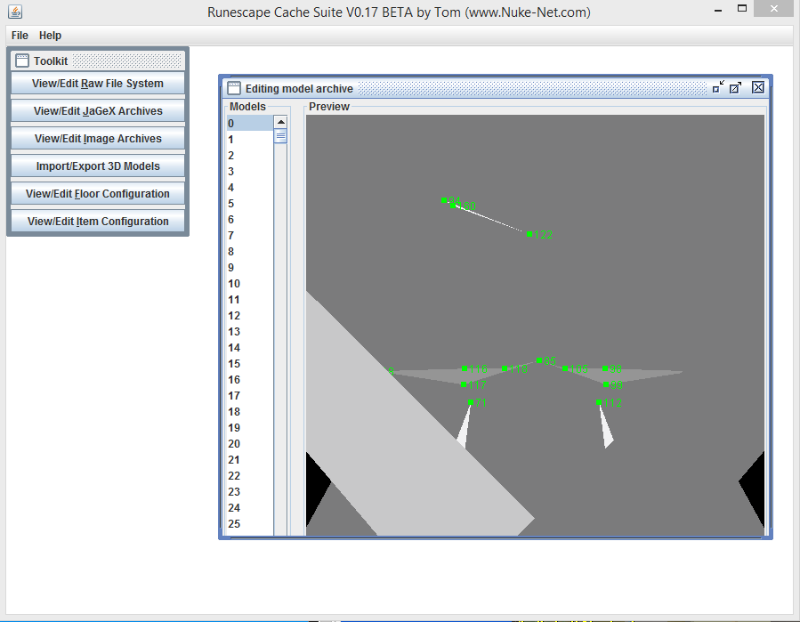Minimize the Runescape Cache Suite window
The image size is (800, 622).
click(x=718, y=10)
